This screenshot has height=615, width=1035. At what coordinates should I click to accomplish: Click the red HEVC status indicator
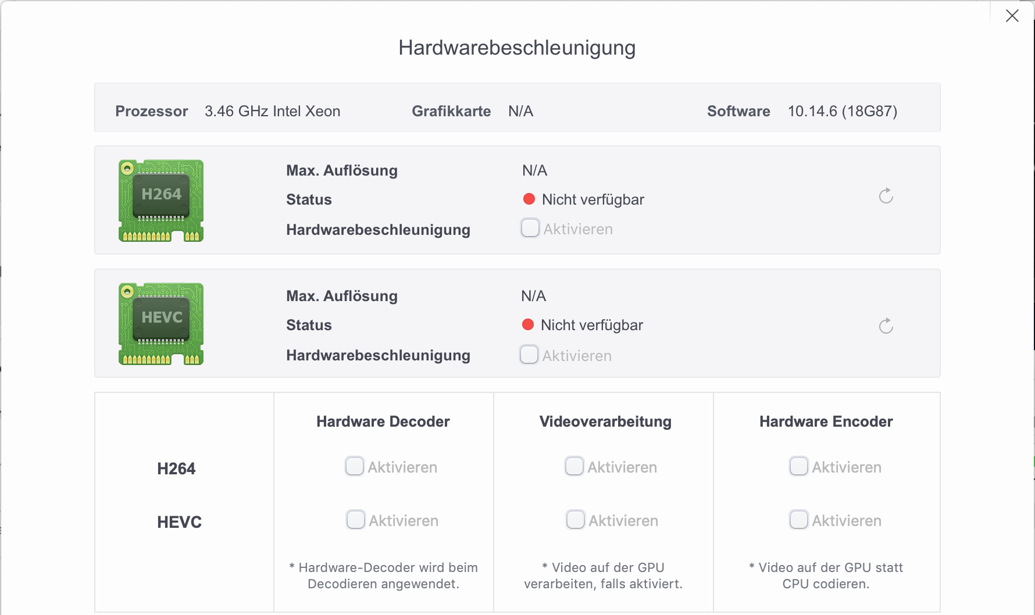(x=528, y=325)
